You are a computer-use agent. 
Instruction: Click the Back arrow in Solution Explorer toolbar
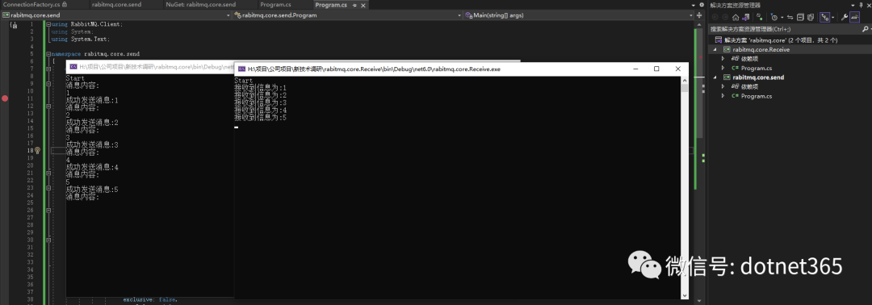(x=715, y=17)
